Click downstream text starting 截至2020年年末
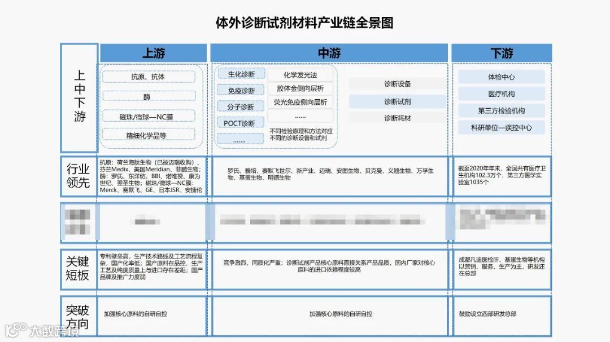 point(502,175)
